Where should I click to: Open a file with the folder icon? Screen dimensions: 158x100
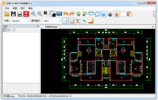pos(7,14)
